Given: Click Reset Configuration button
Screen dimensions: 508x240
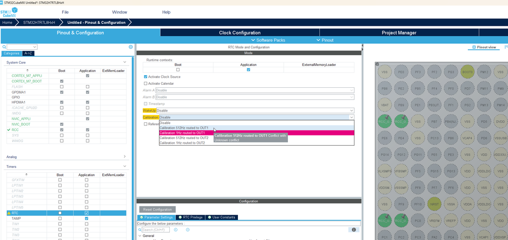Looking at the screenshot, I should pos(158,209).
